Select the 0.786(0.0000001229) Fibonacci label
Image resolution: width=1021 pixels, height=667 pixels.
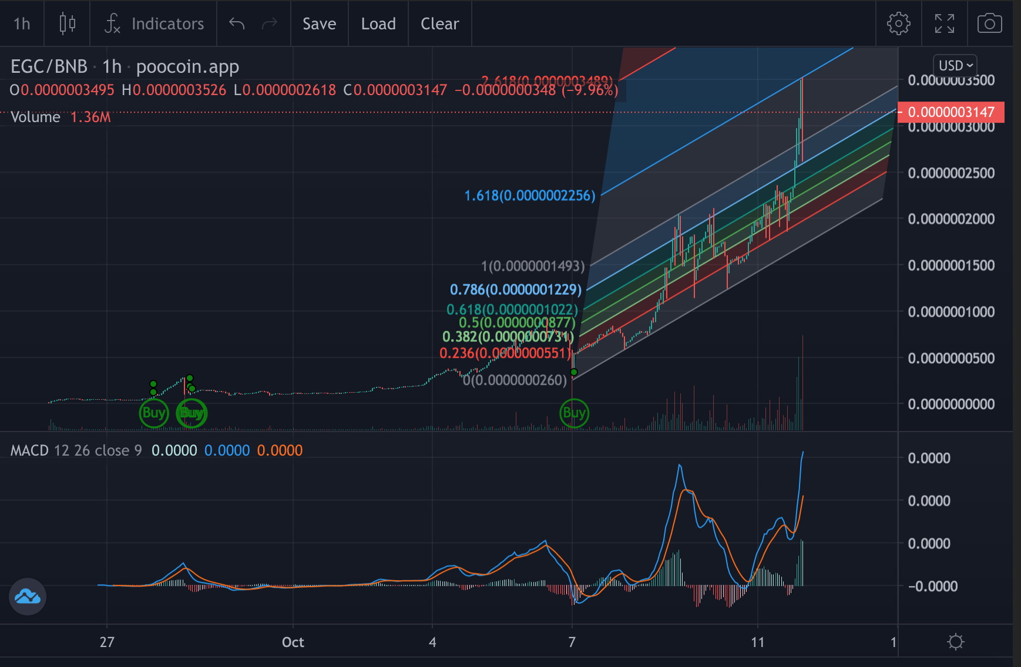click(516, 289)
